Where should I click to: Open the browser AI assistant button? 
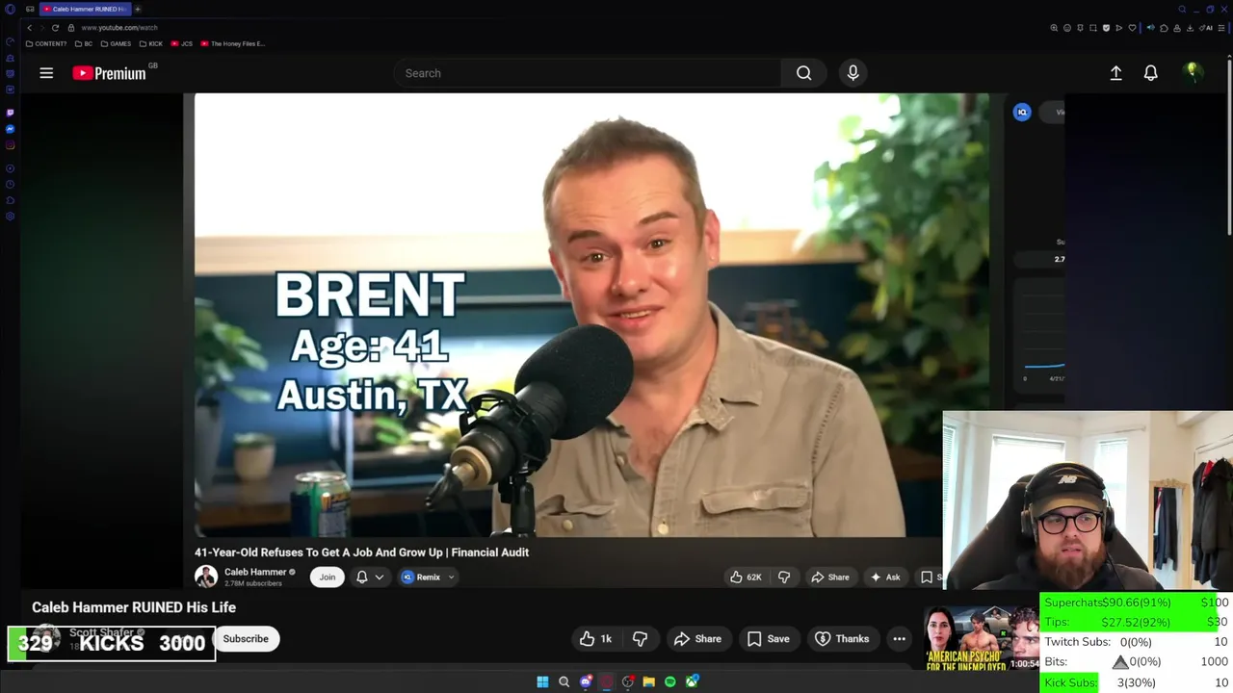[x=1208, y=28]
